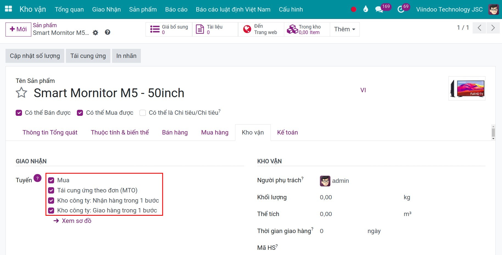Uncheck Tái cung ứng theo đơn (MTO) route
The width and height of the screenshot is (502, 255).
[x=51, y=190]
